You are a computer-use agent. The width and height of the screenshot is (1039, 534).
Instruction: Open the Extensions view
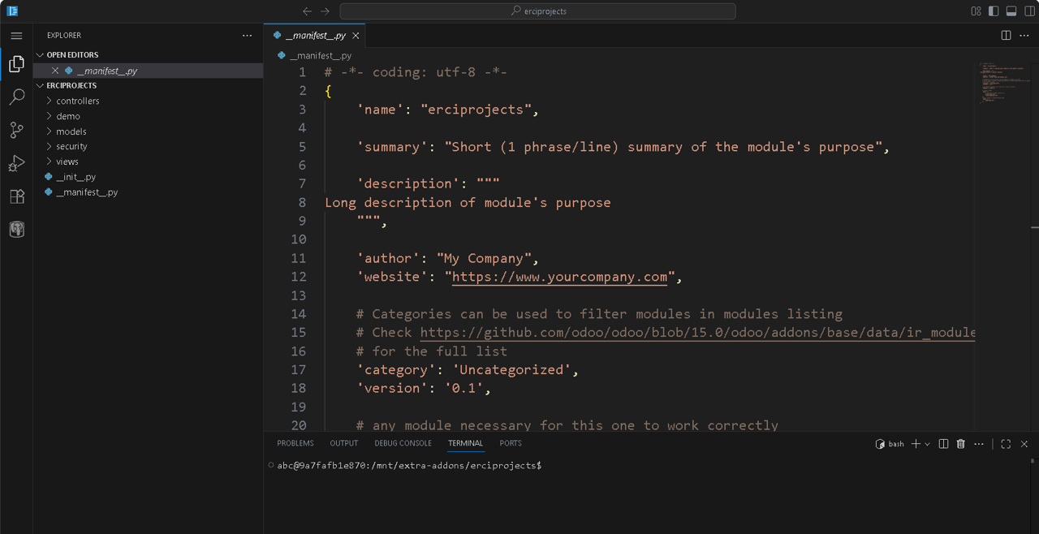(16, 196)
